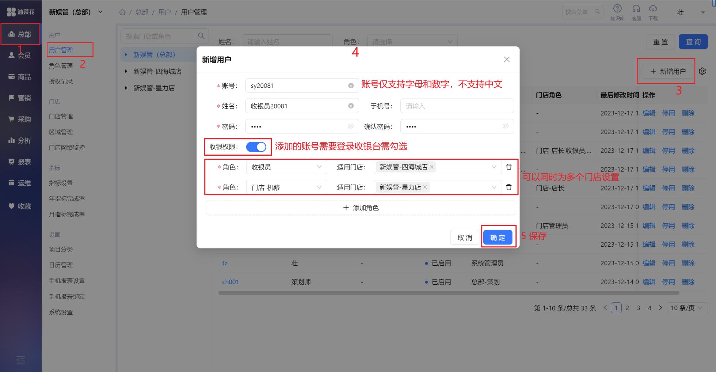Open 系统设置 in the submenu

click(61, 312)
